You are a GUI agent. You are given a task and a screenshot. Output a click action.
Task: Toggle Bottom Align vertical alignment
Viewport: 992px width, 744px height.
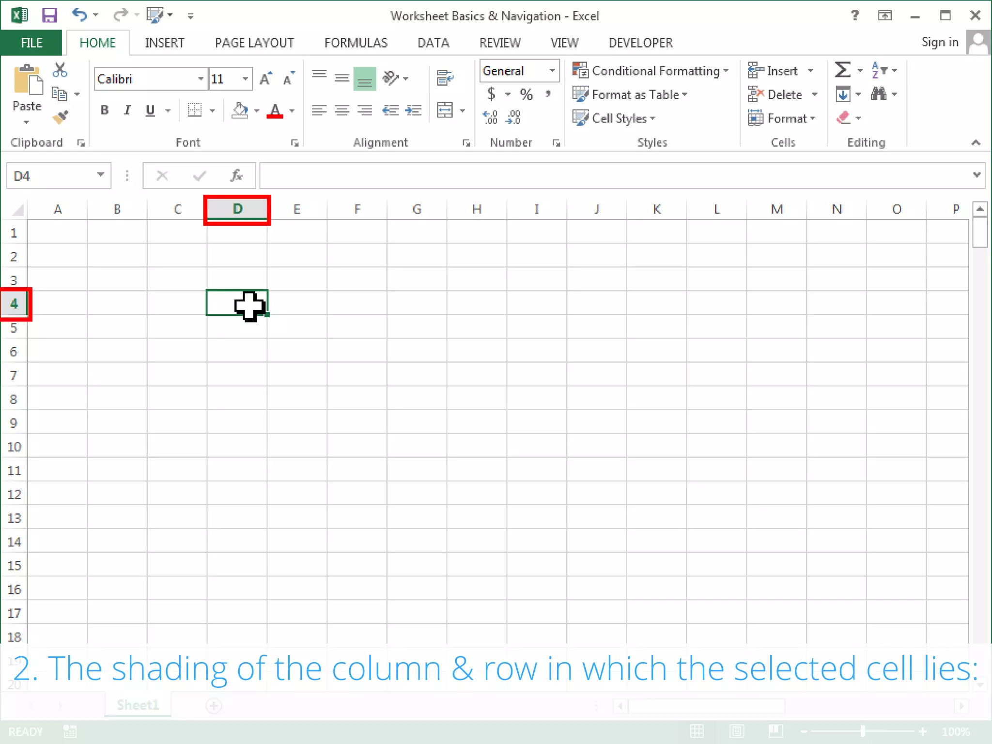365,78
